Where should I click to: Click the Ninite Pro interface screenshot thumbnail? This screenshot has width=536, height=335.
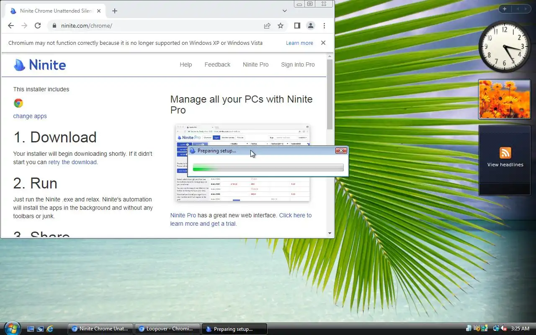242,162
